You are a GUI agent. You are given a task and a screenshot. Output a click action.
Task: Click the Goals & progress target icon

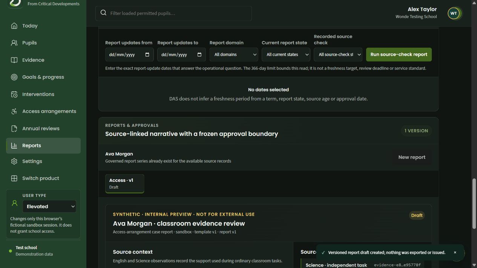click(14, 77)
